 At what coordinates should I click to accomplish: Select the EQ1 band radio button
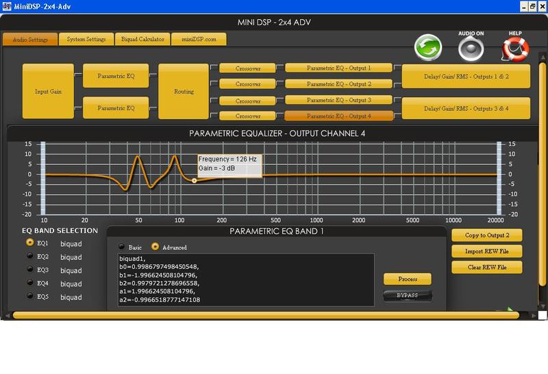(x=29, y=243)
